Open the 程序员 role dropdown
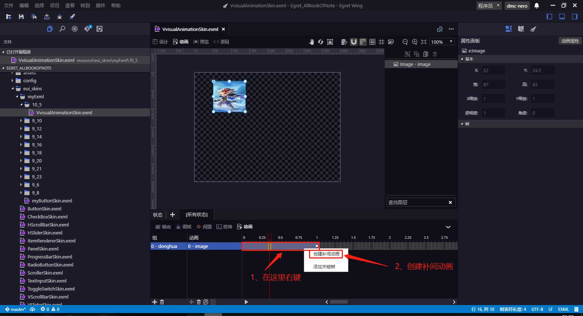 point(489,5)
